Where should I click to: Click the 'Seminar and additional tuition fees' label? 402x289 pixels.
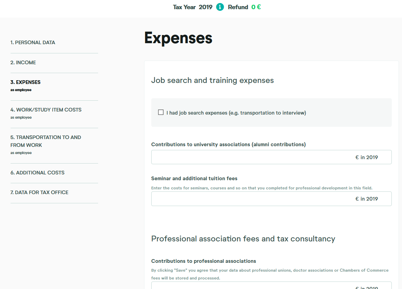pyautogui.click(x=194, y=178)
